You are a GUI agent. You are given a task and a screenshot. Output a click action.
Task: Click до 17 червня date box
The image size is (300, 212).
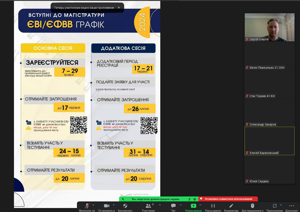click(69, 108)
